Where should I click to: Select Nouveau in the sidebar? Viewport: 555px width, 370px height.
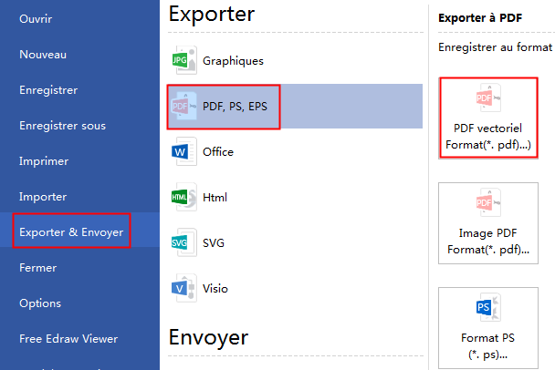(x=43, y=55)
